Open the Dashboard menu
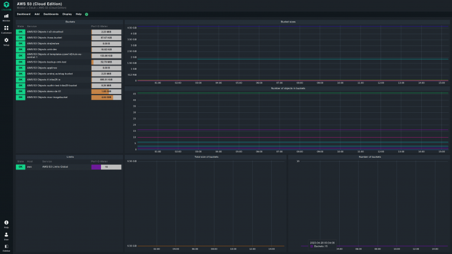The height and width of the screenshot is (254, 452). [x=24, y=14]
